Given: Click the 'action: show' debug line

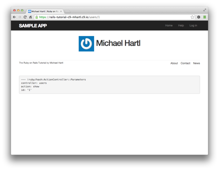Looking at the screenshot, I should pyautogui.click(x=30, y=86).
